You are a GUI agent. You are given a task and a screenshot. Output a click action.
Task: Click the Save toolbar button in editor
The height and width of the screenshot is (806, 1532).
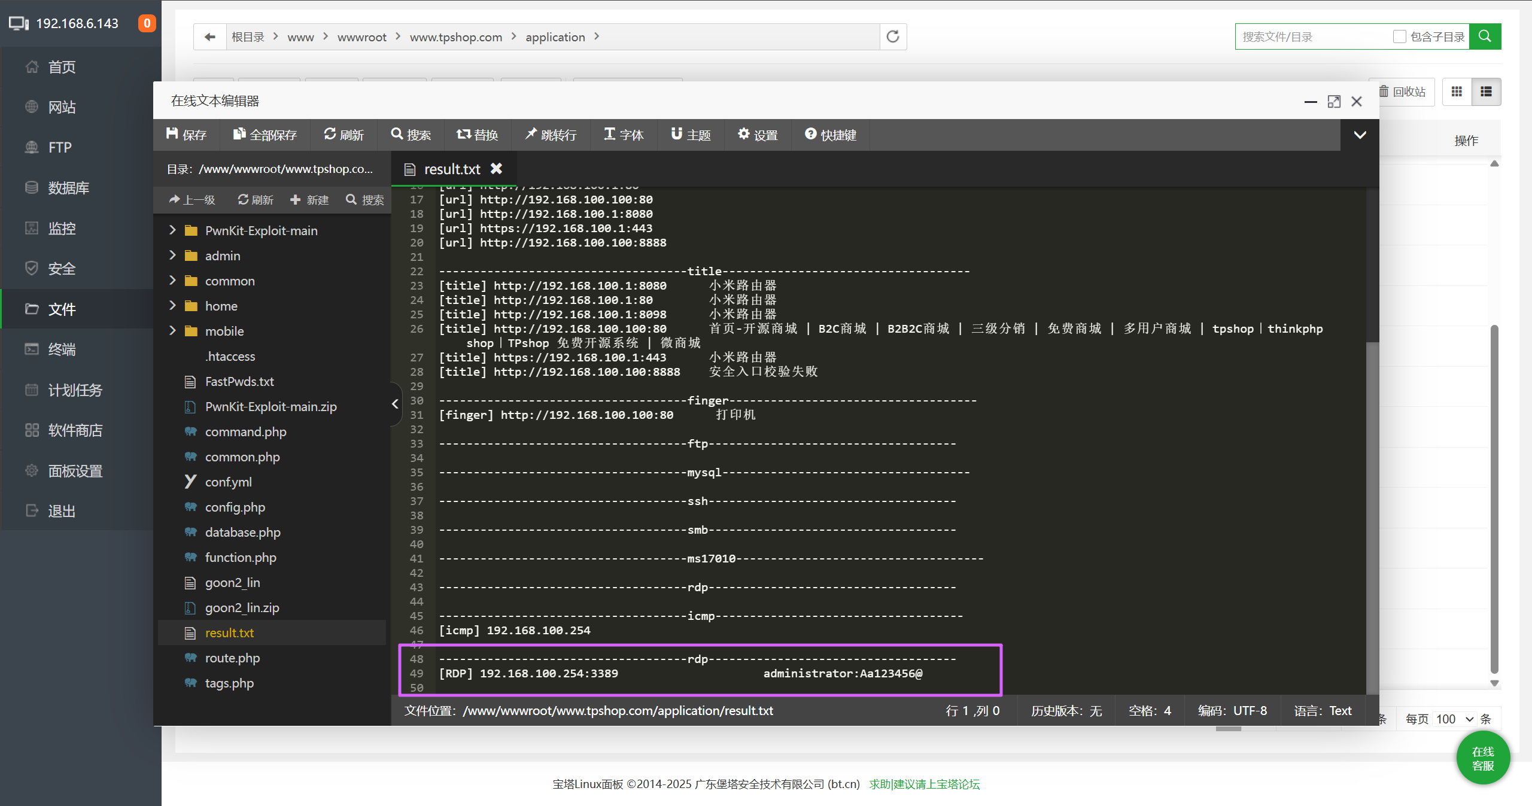pos(186,135)
